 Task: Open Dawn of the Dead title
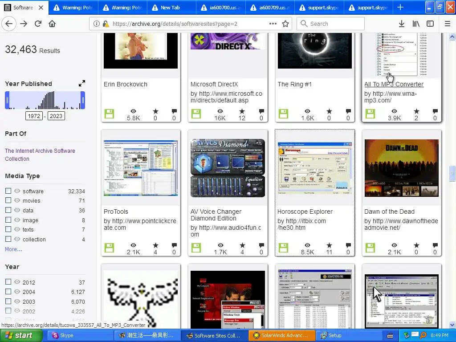(389, 212)
